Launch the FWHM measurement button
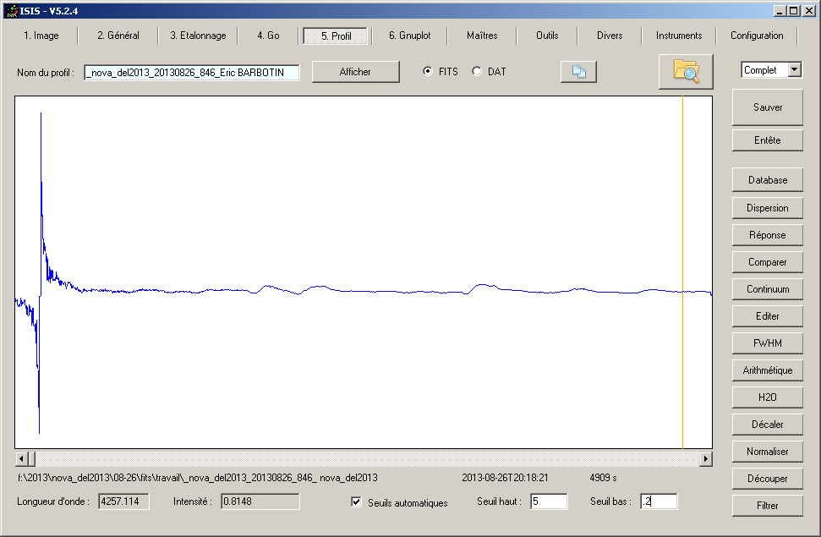This screenshot has height=537, width=821. [767, 343]
